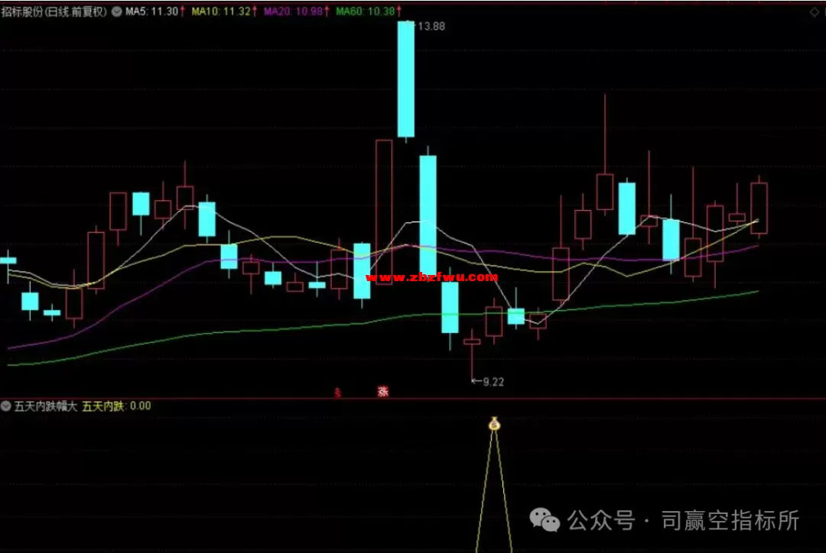This screenshot has width=826, height=553.
Task: Click the red $ marker below the chart
Action: click(x=338, y=392)
